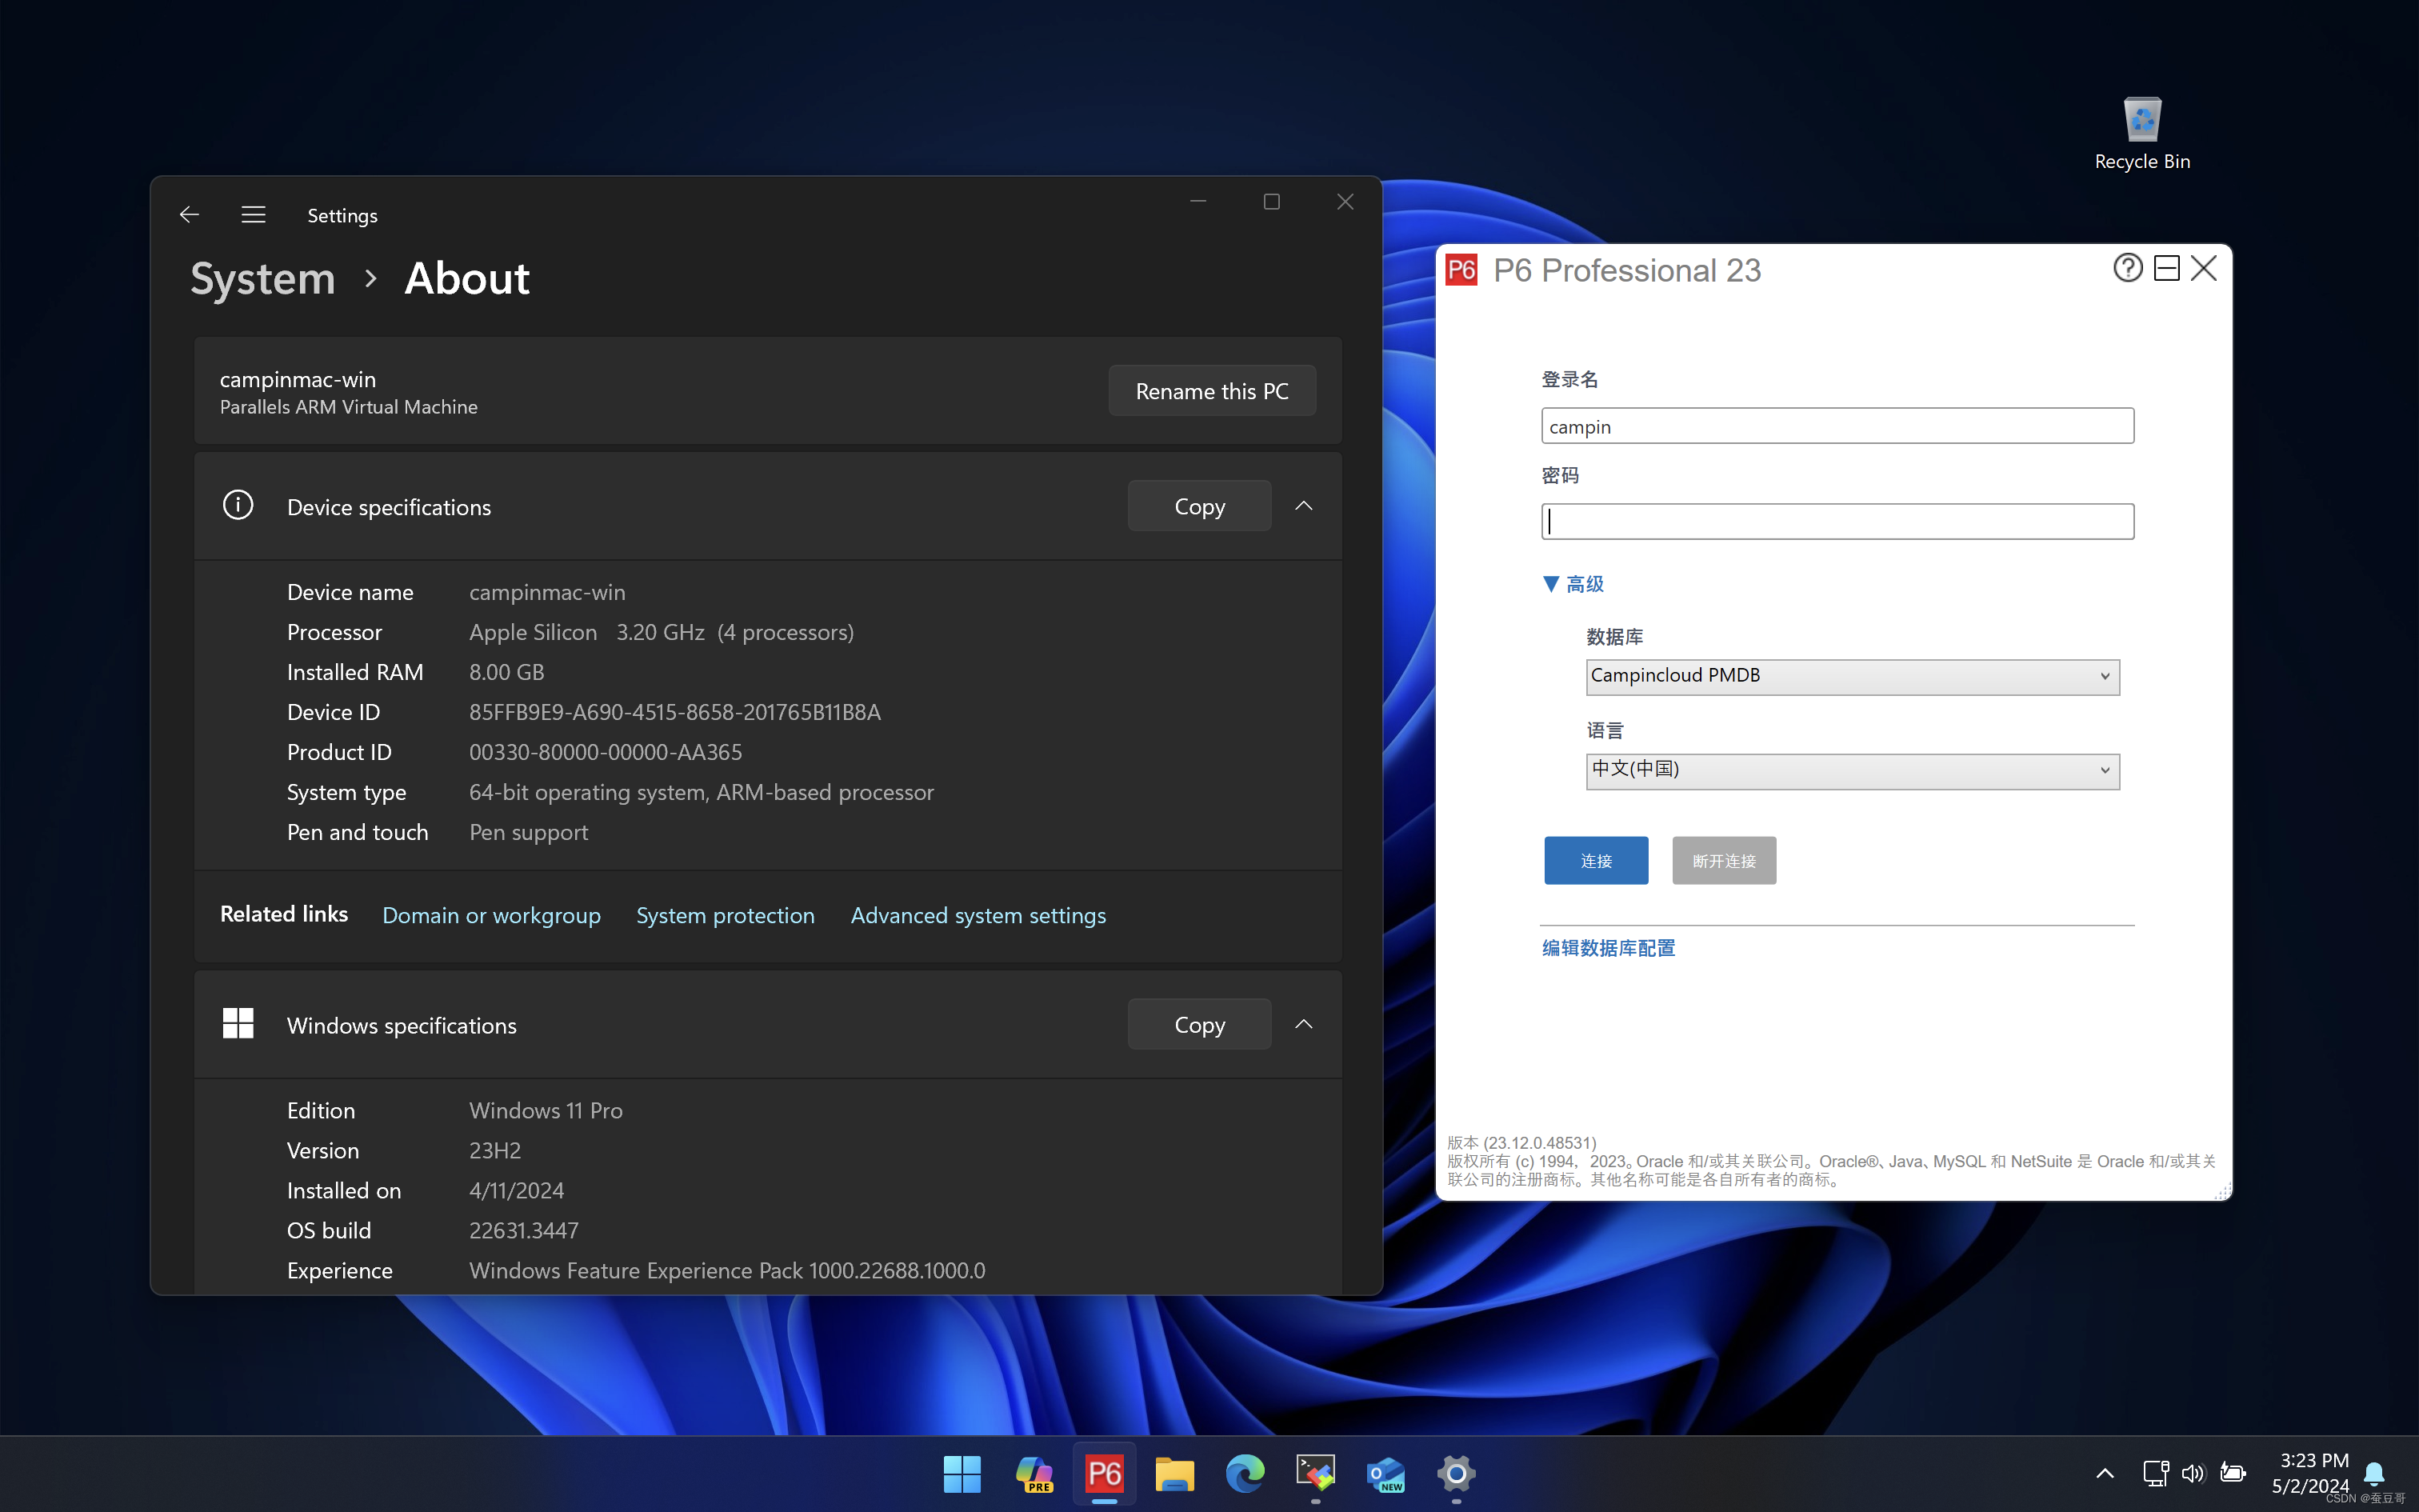The width and height of the screenshot is (2419, 1512).
Task: Open the terminal-style app in taskbar
Action: point(1315,1474)
